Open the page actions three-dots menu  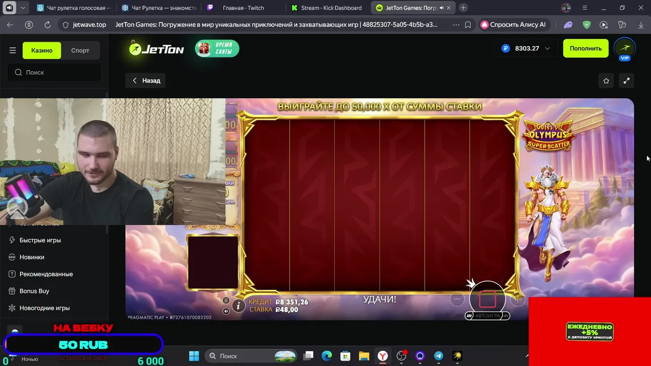click(456, 24)
